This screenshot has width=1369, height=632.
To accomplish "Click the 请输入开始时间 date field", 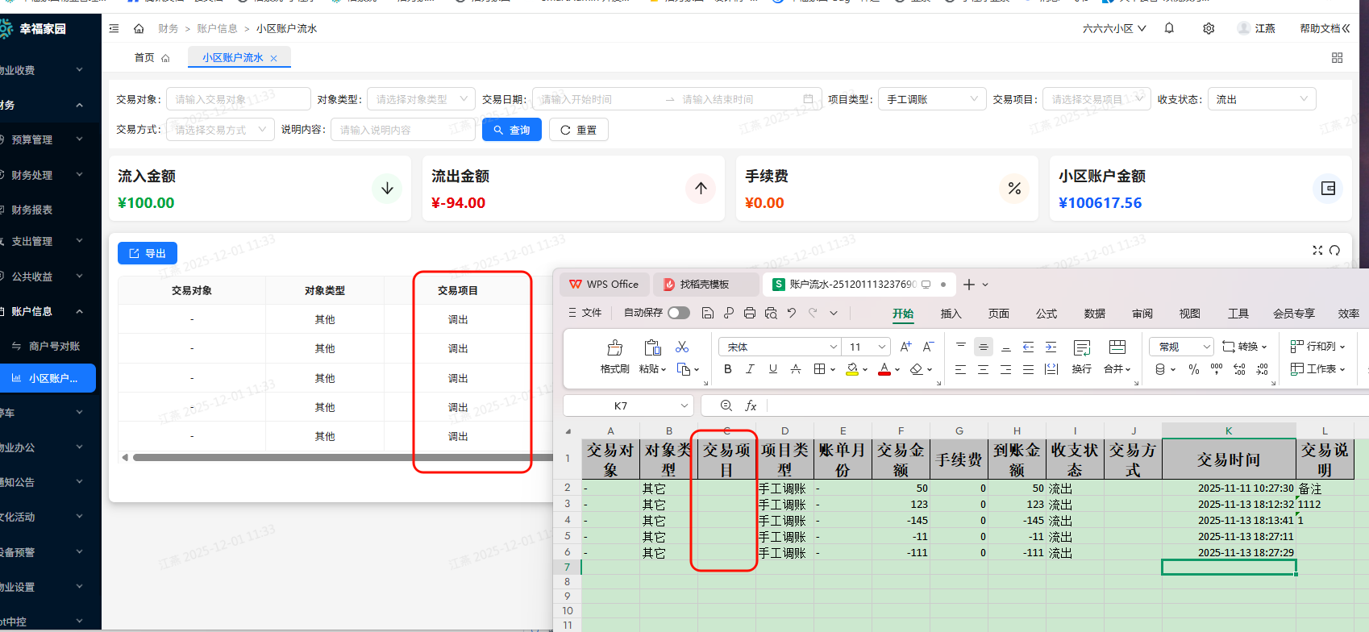I will (598, 99).
